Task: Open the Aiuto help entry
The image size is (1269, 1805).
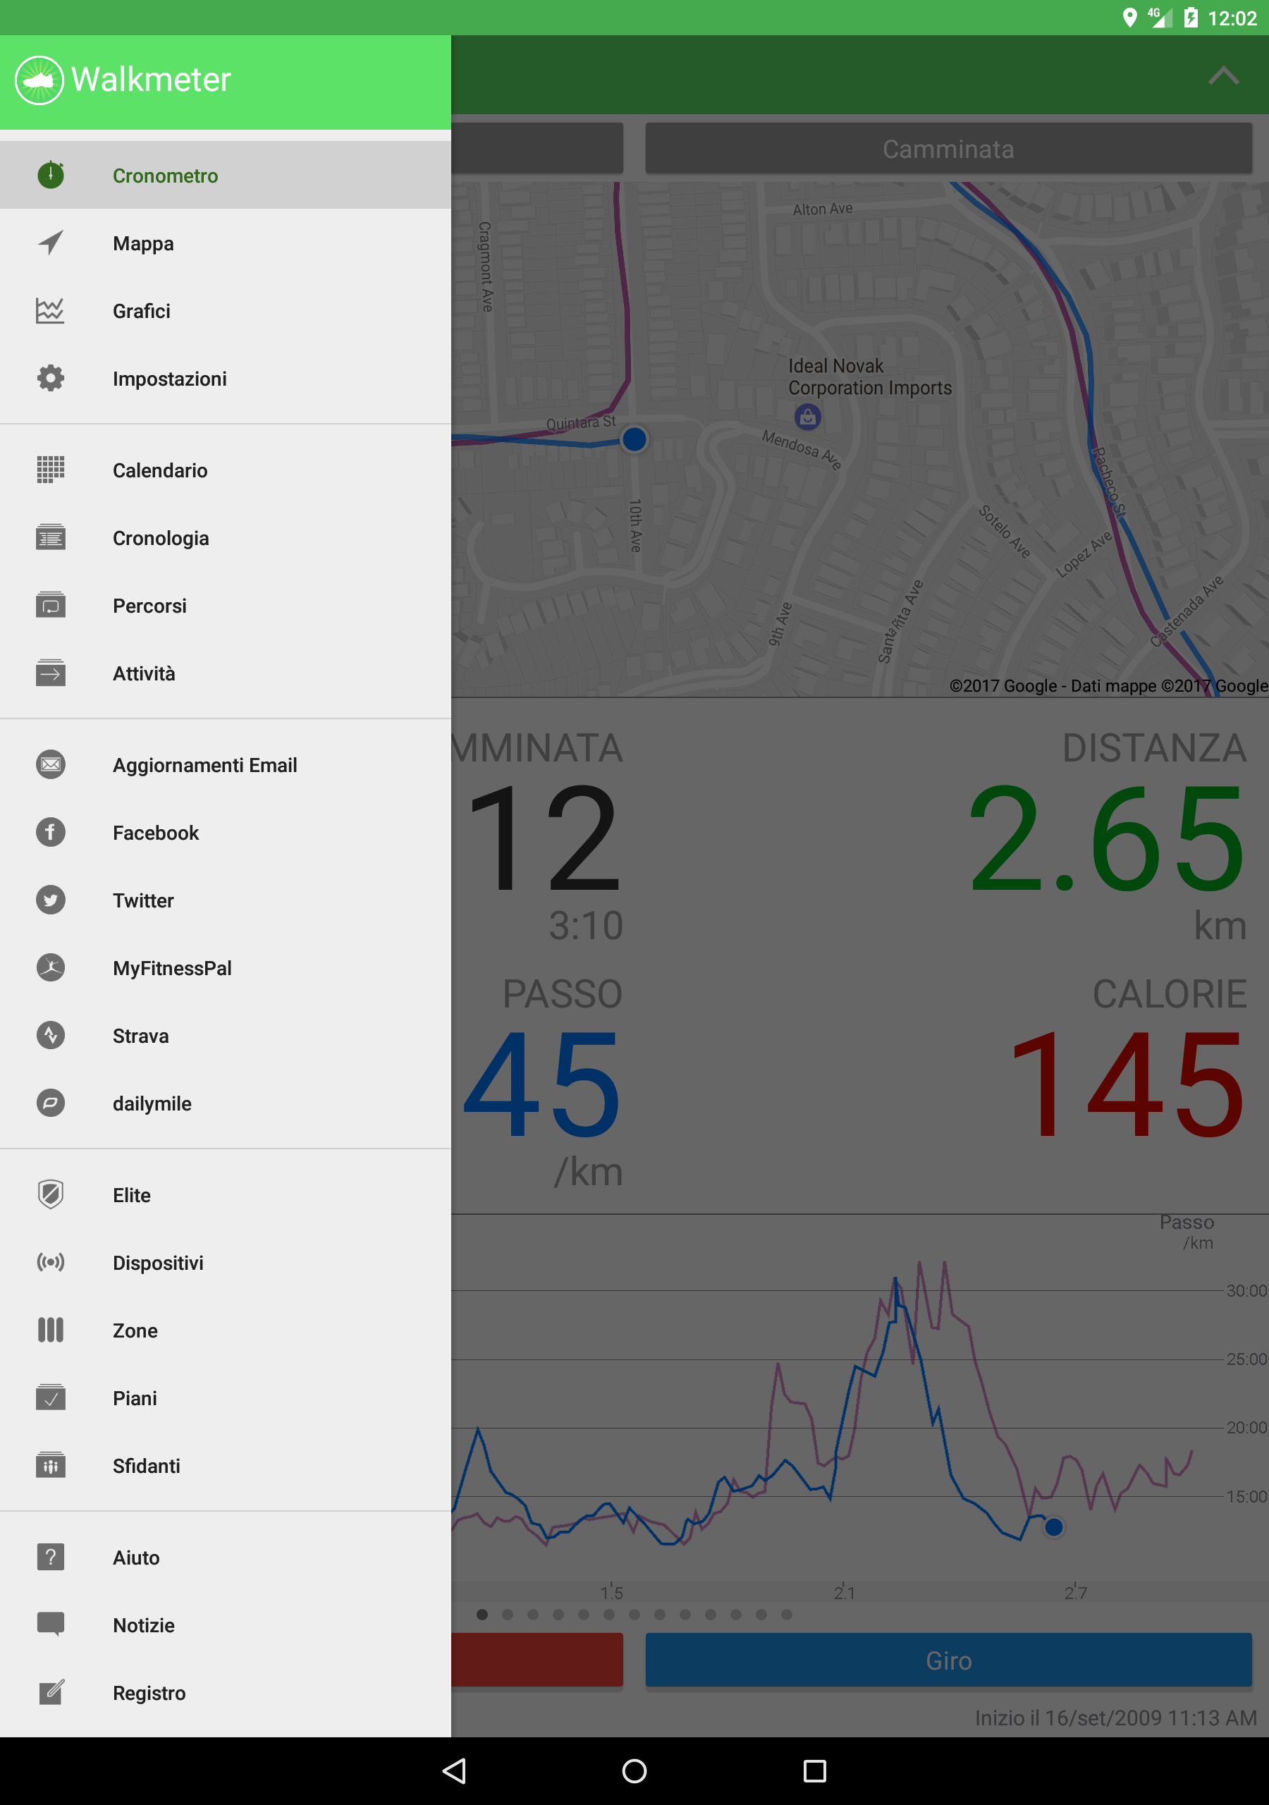Action: 226,1557
